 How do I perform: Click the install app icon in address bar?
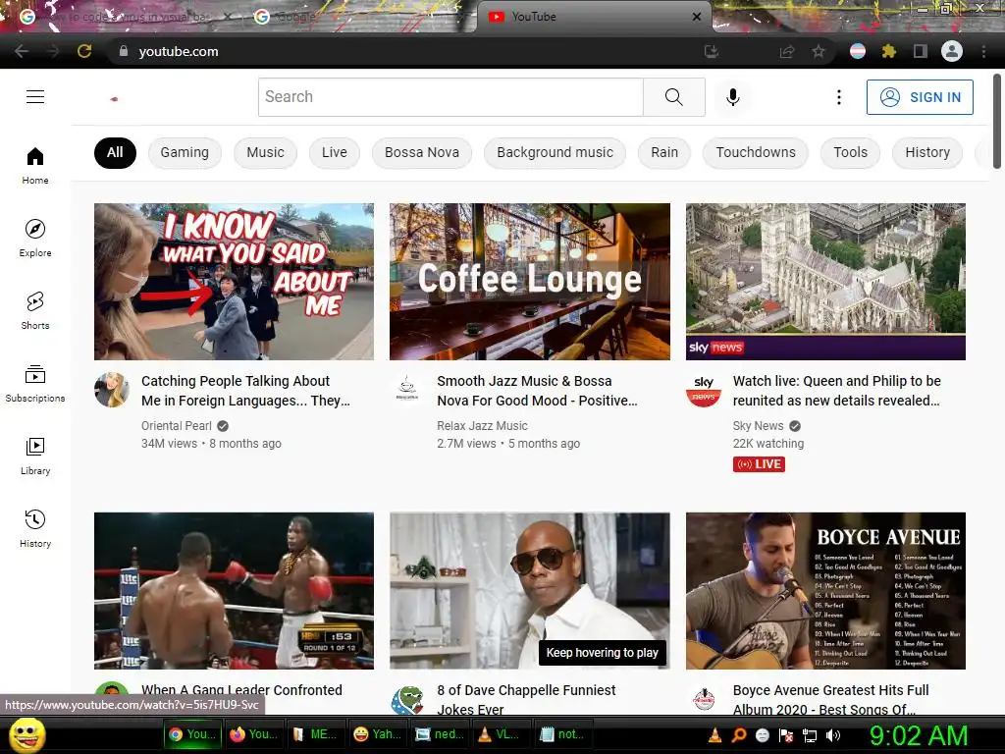point(711,51)
